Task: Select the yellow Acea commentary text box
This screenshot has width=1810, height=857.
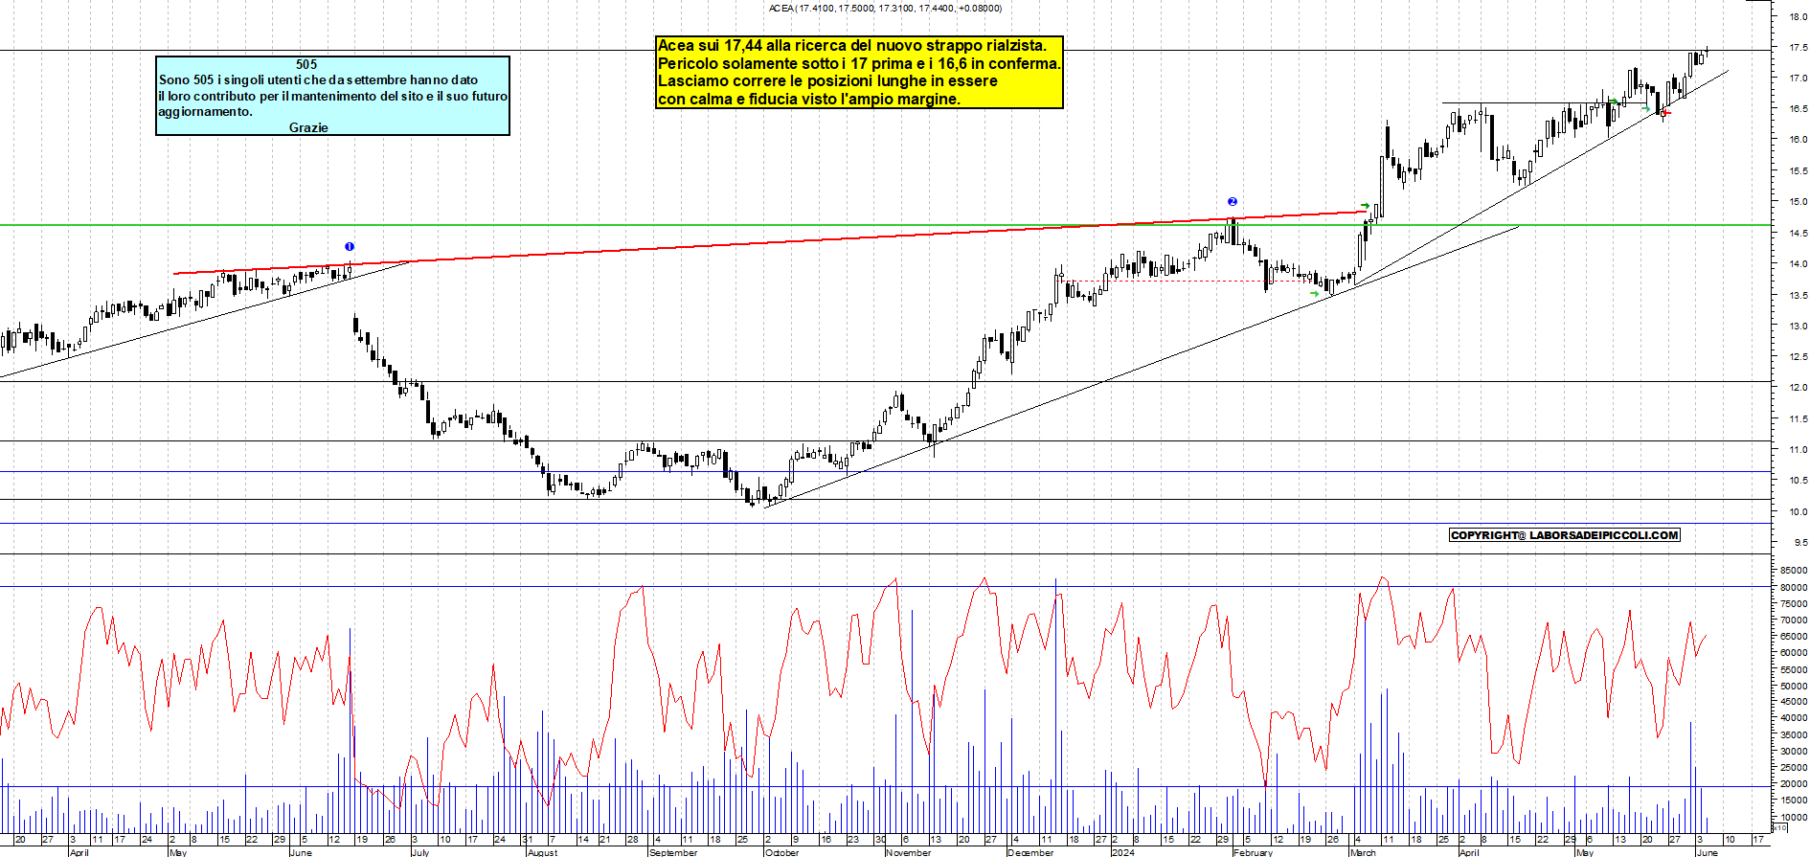Action: coord(859,72)
